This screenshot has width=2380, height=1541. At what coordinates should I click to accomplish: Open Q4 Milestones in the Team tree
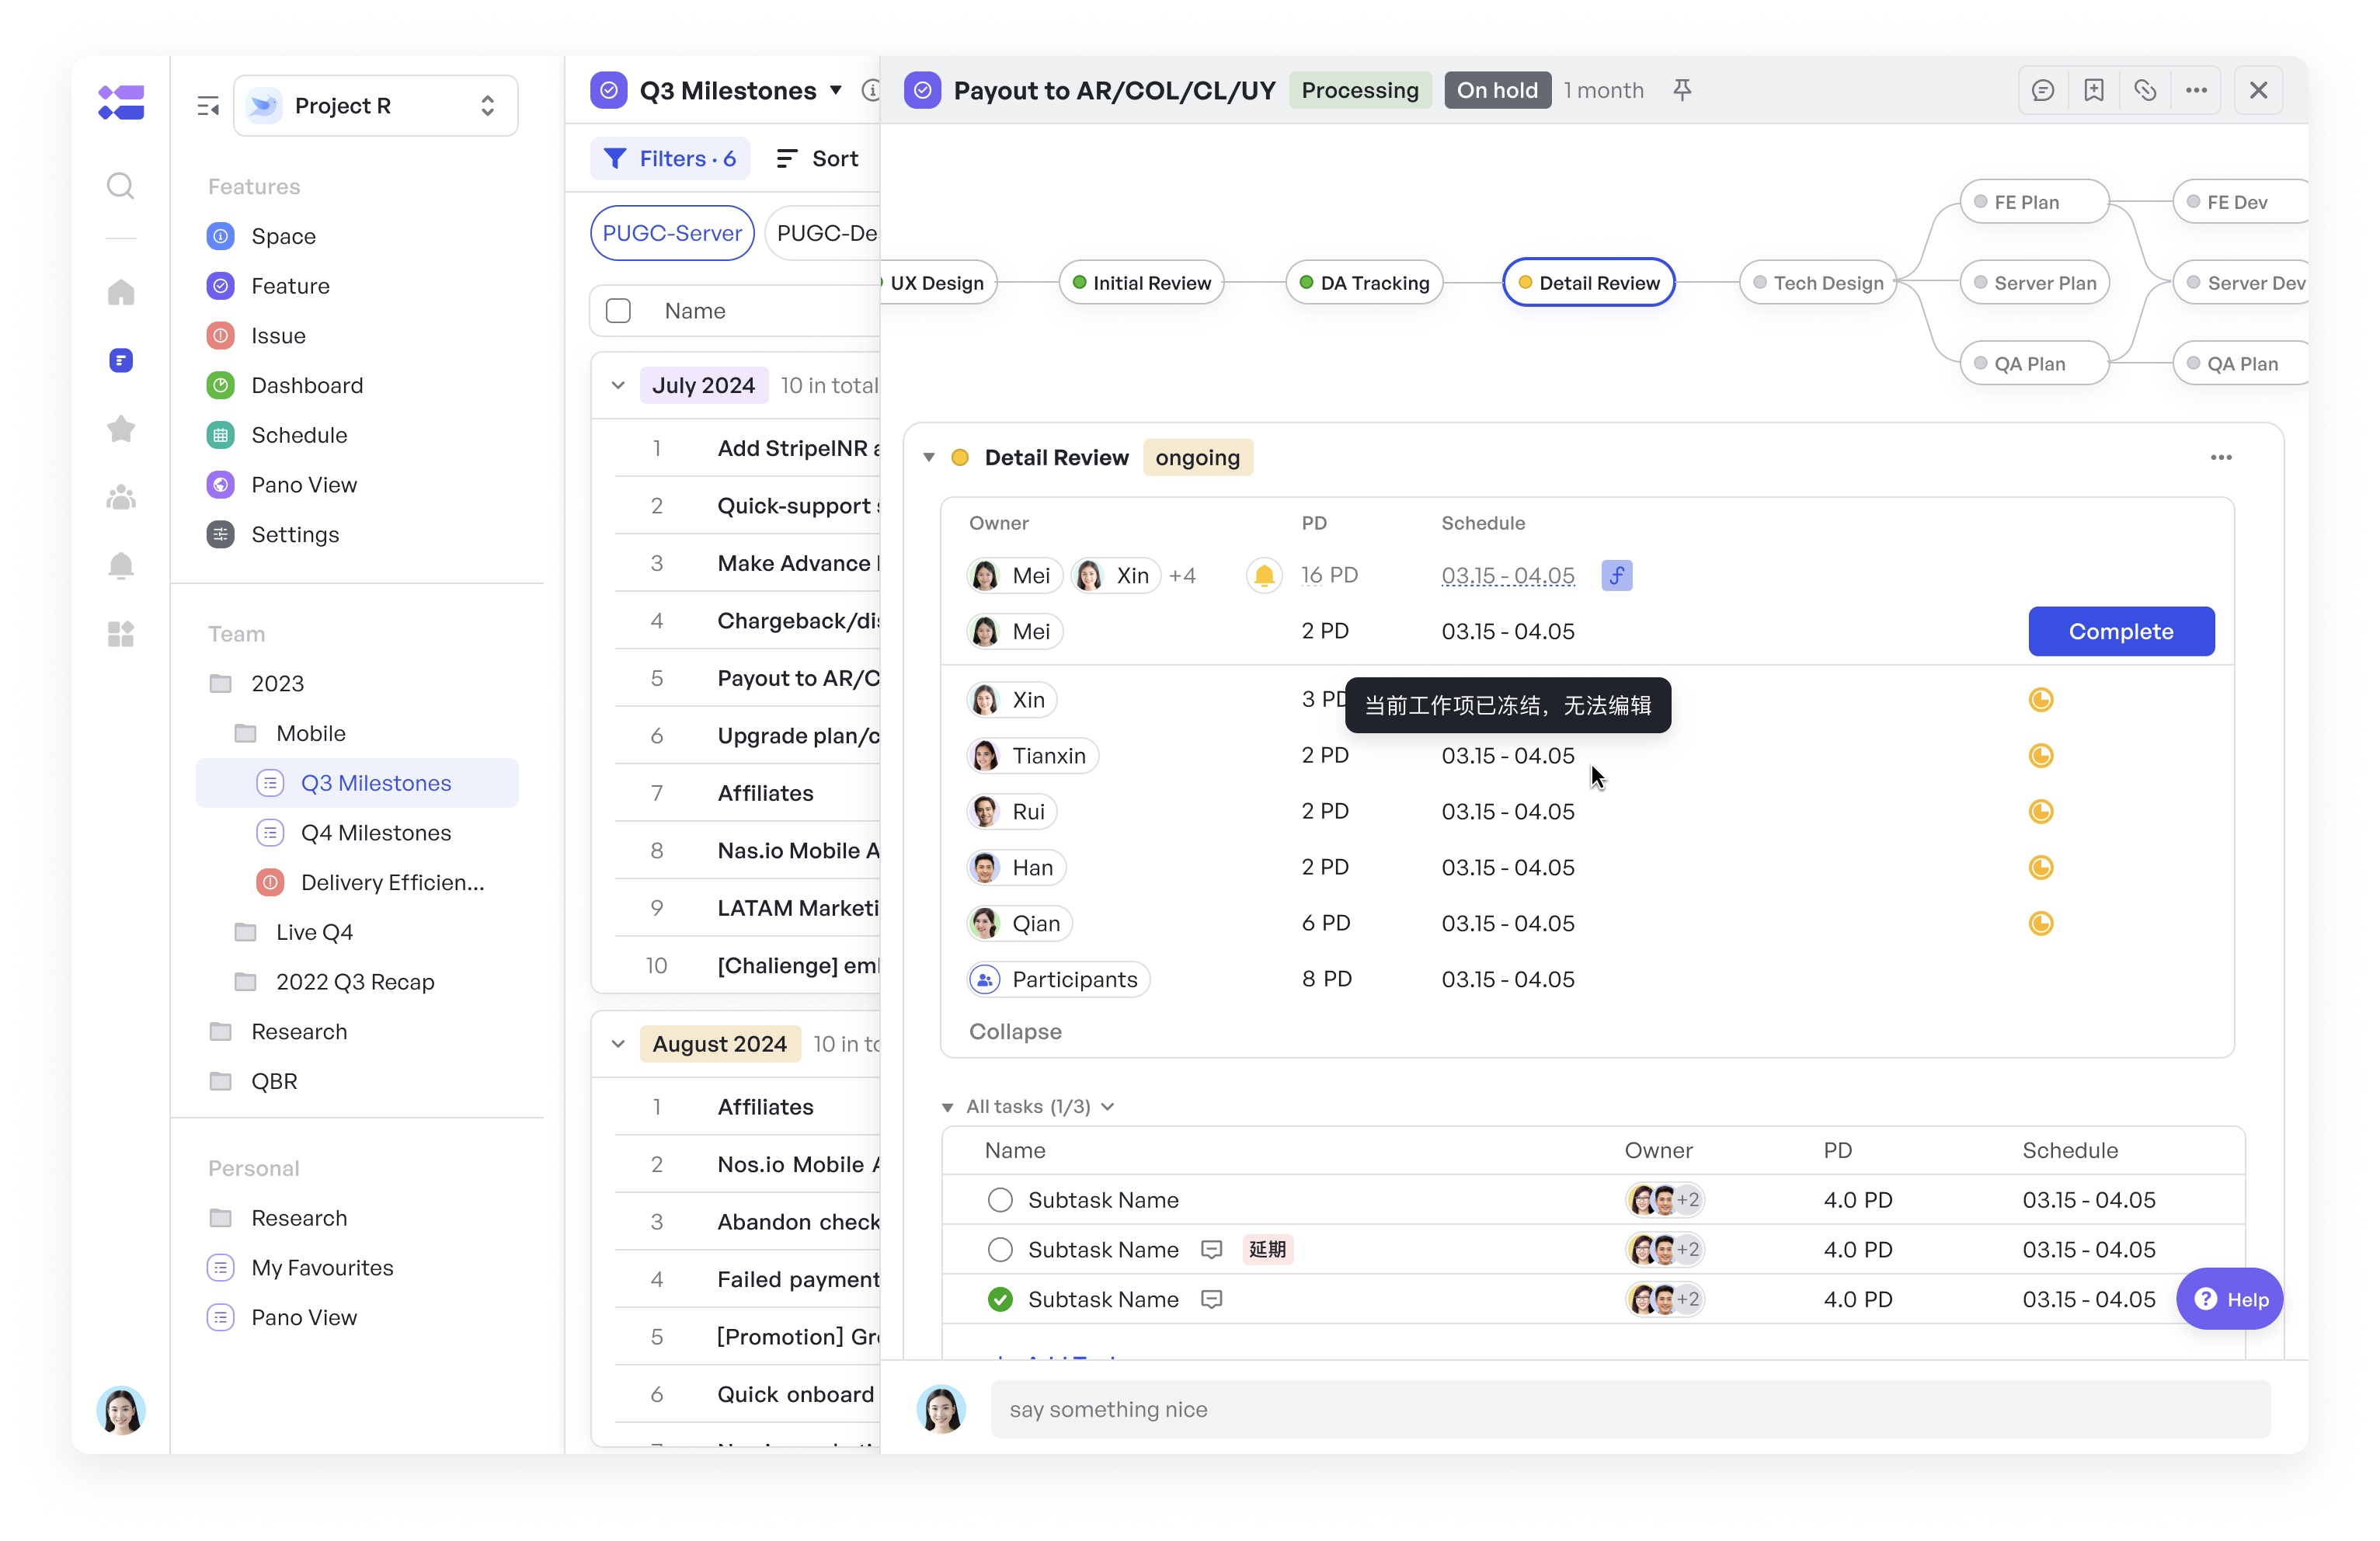(357, 833)
